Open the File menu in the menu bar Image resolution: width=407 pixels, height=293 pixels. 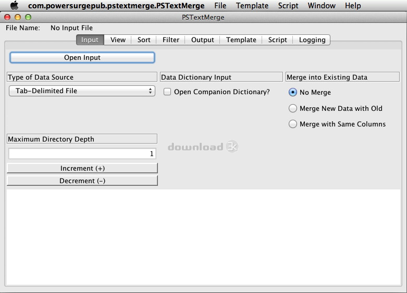click(x=220, y=6)
